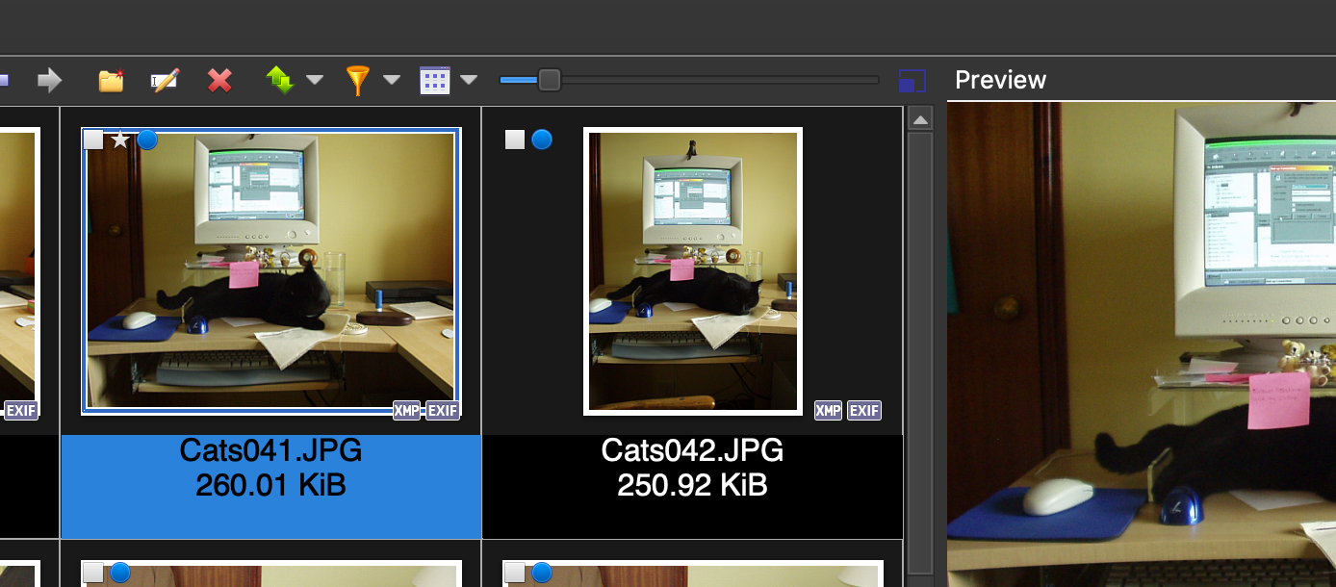Viewport: 1336px width, 587px height.
Task: Click the blue color label dot on Cats042.JPG
Action: click(x=542, y=140)
